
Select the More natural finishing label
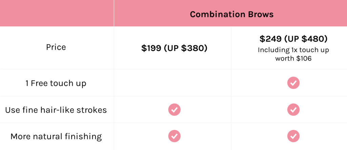[56, 136]
